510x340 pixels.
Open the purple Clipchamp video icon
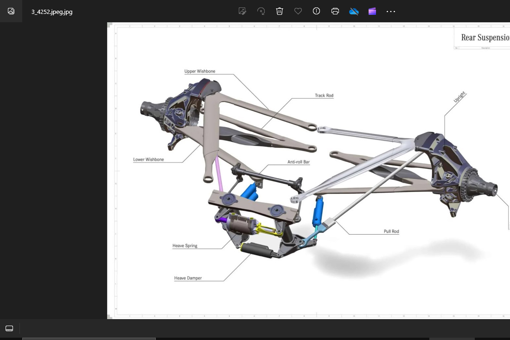372,11
